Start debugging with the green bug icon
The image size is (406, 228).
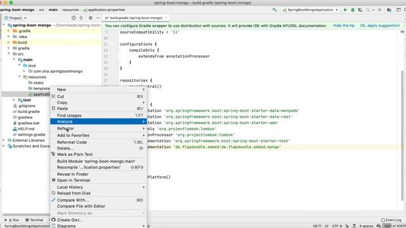353,10
